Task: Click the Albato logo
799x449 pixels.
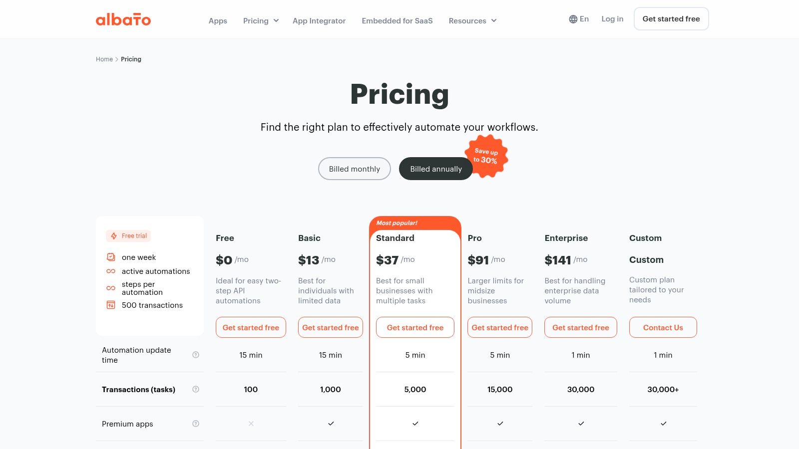Action: pyautogui.click(x=123, y=20)
